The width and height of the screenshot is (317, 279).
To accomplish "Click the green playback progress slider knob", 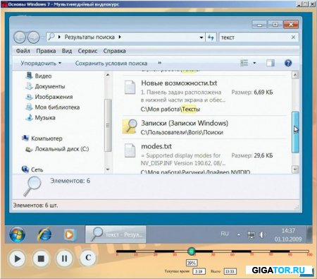I will (x=192, y=251).
